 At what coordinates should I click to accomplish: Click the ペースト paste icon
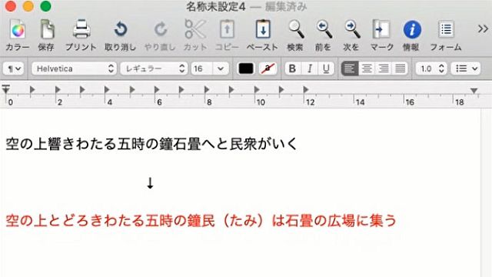click(263, 29)
